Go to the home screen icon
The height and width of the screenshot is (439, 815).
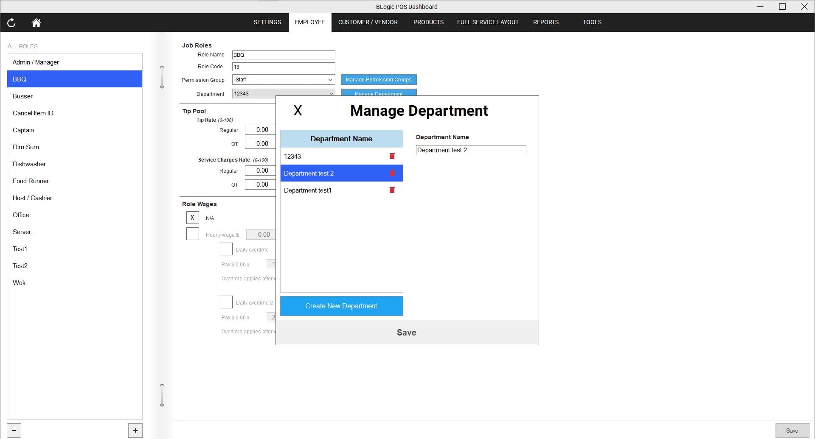(36, 22)
